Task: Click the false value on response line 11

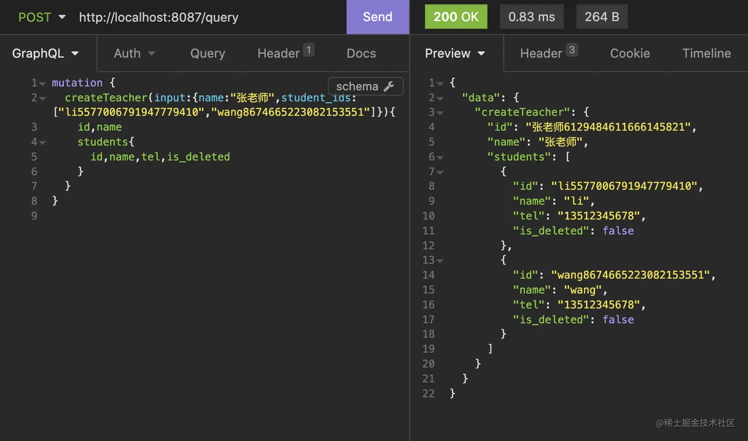Action: 618,230
